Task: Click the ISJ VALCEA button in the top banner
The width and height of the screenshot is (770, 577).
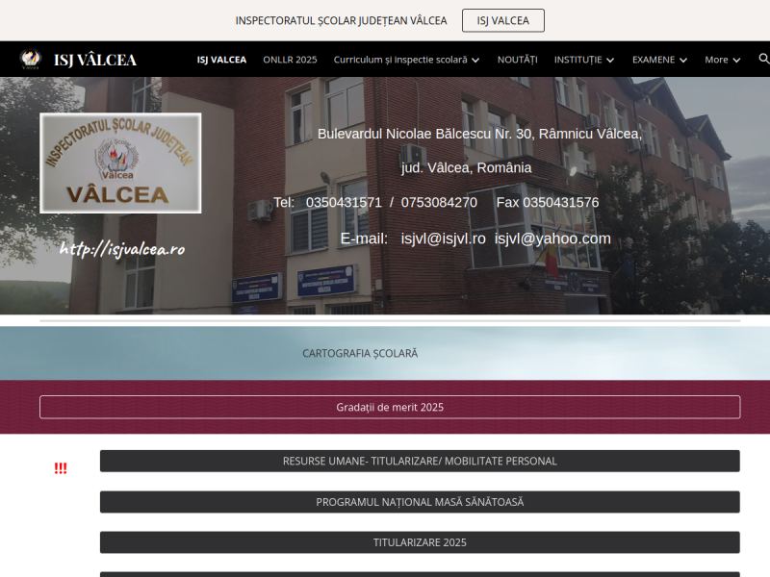Action: click(x=502, y=20)
